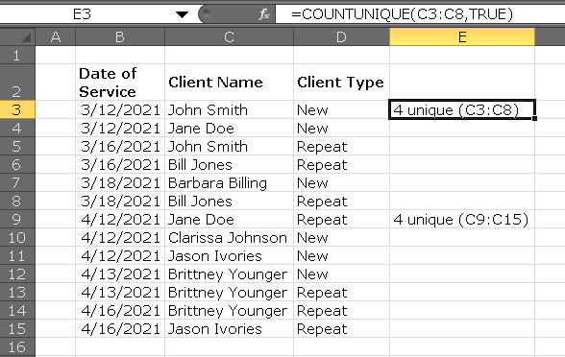Click 'Barbara Billing' cell
The width and height of the screenshot is (565, 357).
pyautogui.click(x=229, y=182)
